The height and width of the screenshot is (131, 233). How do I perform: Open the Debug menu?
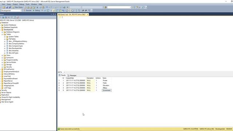point(22,4)
